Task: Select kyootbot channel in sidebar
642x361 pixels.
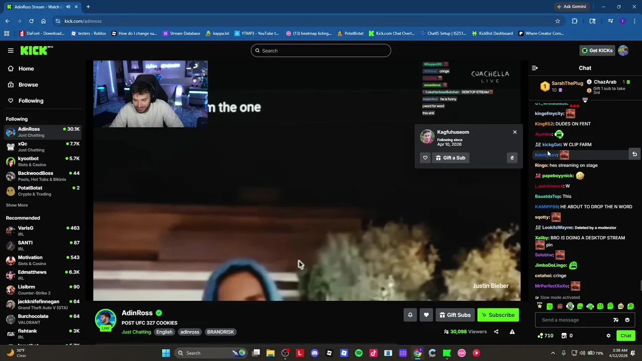Action: click(43, 161)
